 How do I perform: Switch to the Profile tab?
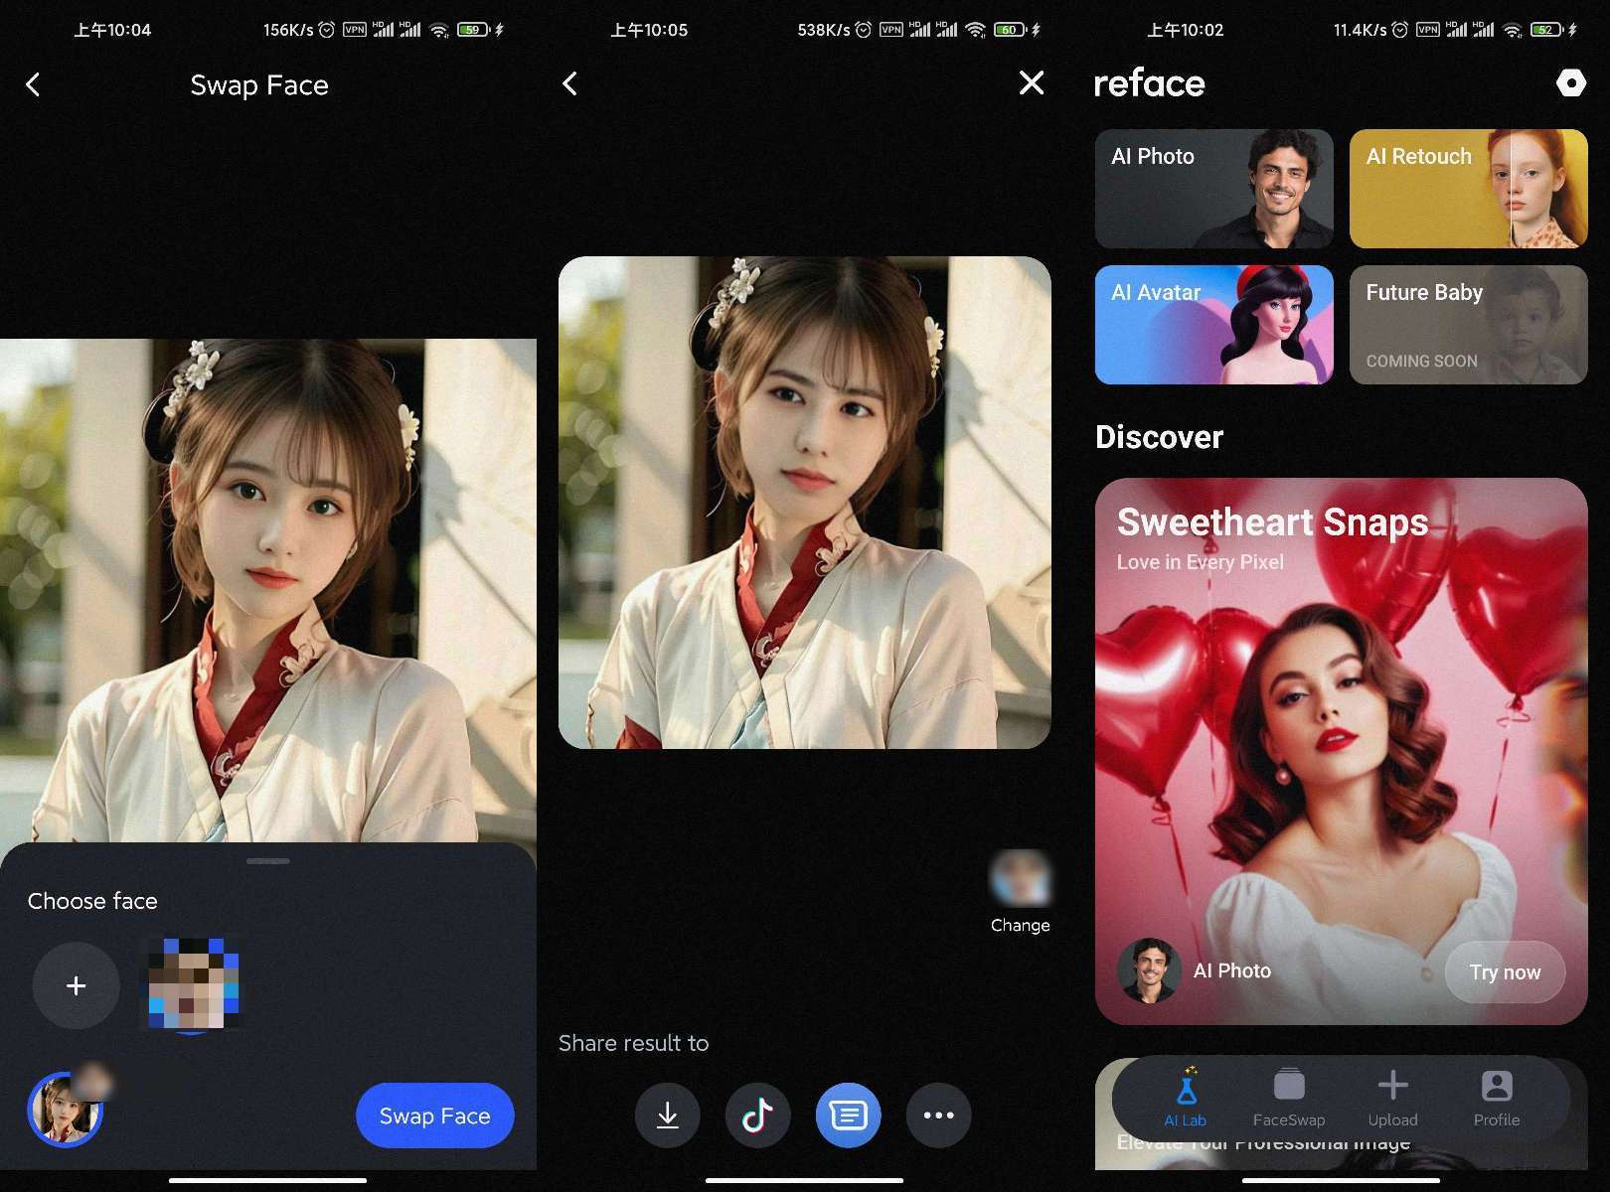click(x=1497, y=1098)
